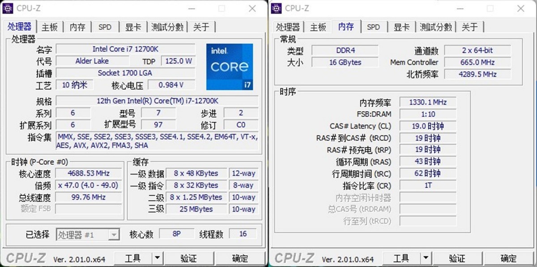Click the 8P core count value
537x267 pixels.
point(177,234)
